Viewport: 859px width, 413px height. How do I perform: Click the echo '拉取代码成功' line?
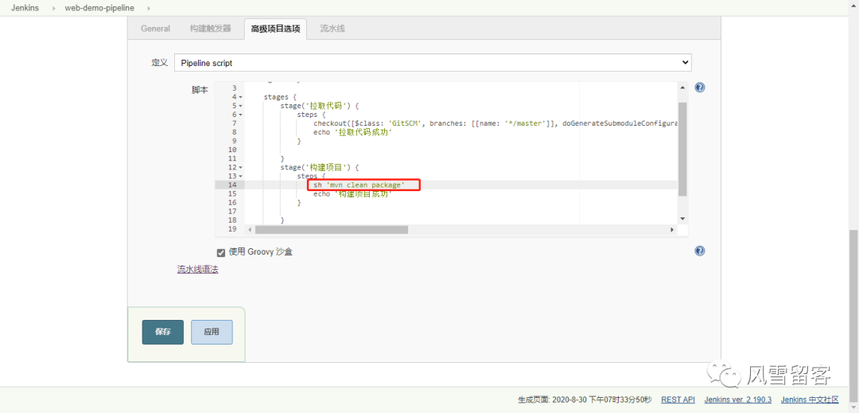pos(353,132)
